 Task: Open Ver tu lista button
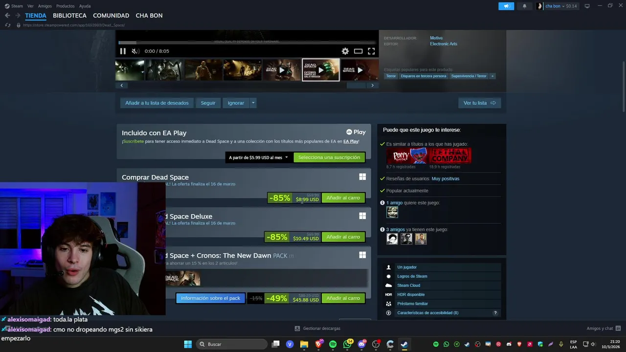click(479, 103)
